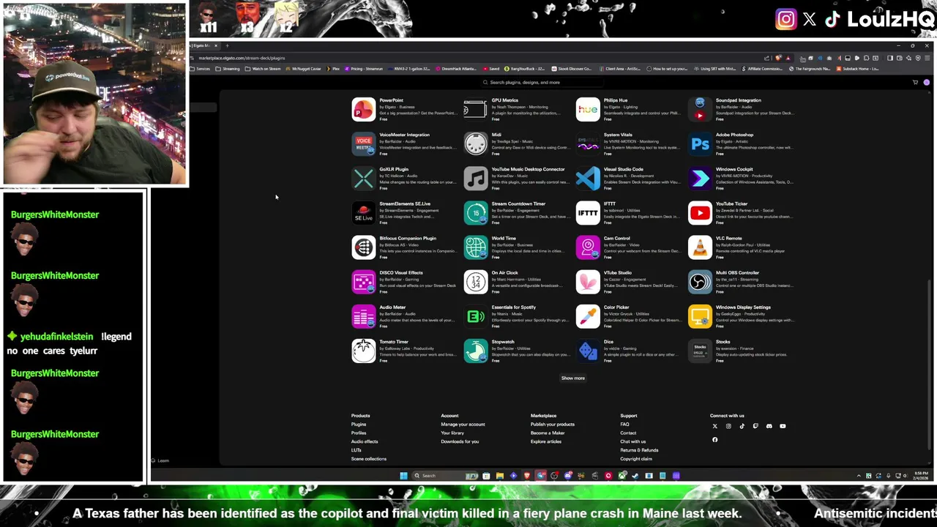
Task: Open the VoiceMeeter Integration plugin icon
Action: tap(363, 143)
